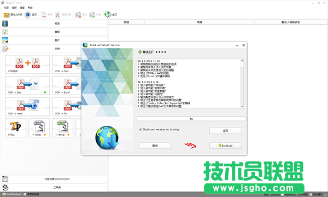Open the FFZip tool

pos(16,128)
